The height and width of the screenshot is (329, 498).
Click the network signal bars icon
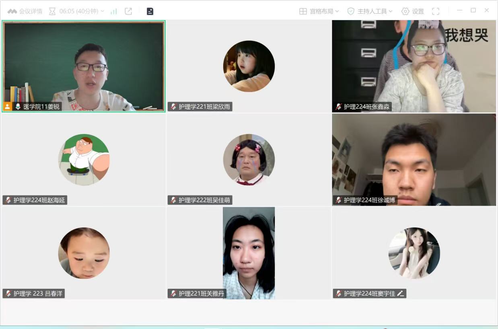[x=114, y=11]
